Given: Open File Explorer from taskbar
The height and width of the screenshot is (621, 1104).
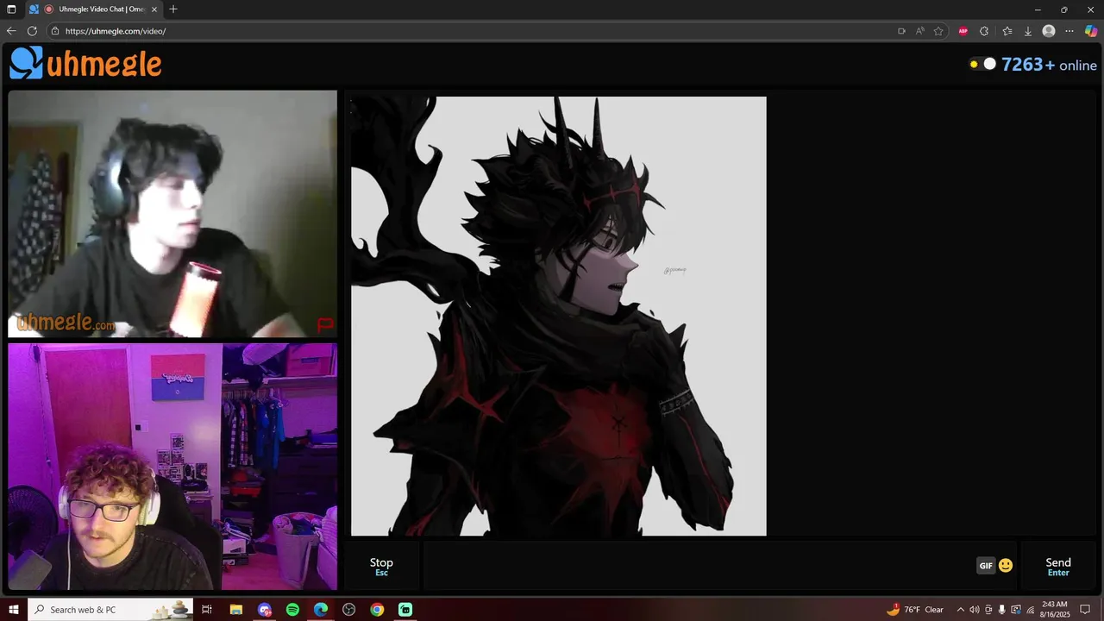Looking at the screenshot, I should tap(236, 610).
